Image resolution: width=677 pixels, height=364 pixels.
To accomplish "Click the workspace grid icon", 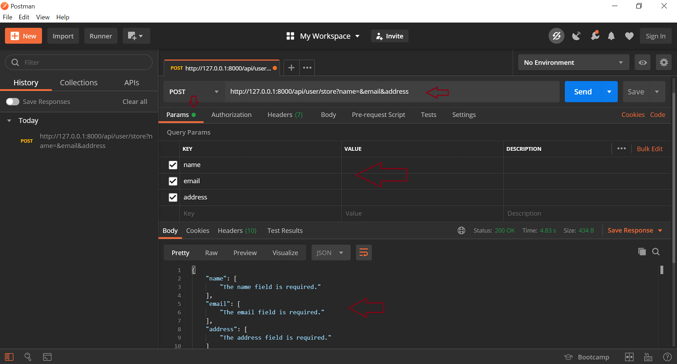I will [x=290, y=36].
